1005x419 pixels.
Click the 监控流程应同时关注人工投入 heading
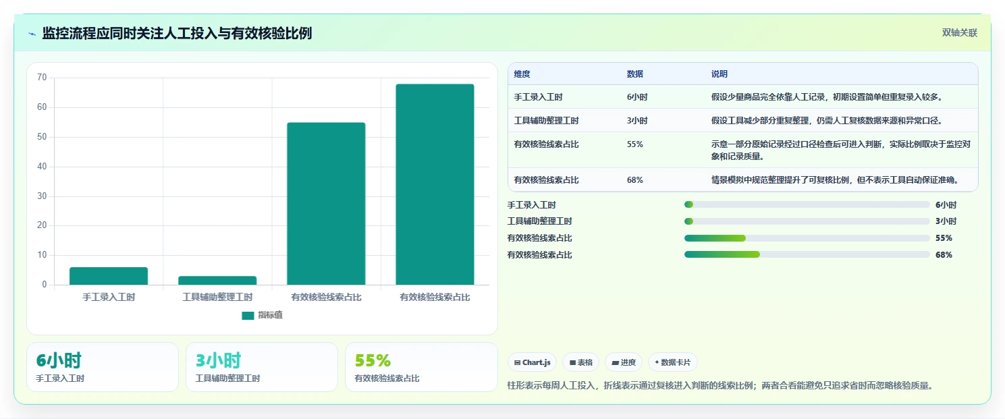click(177, 33)
